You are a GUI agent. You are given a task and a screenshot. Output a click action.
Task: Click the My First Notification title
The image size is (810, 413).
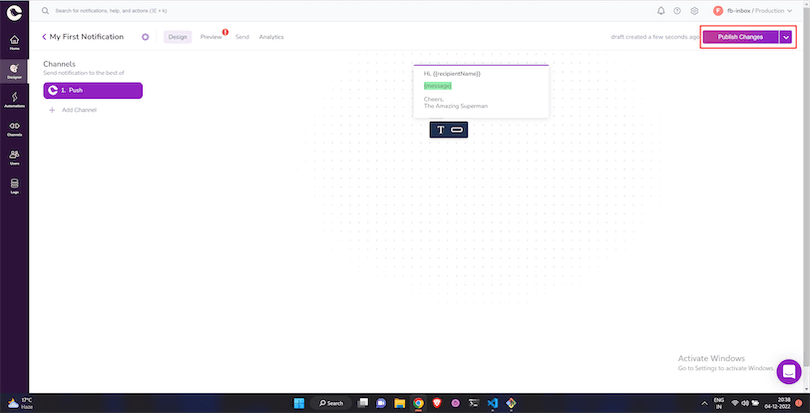pos(87,37)
